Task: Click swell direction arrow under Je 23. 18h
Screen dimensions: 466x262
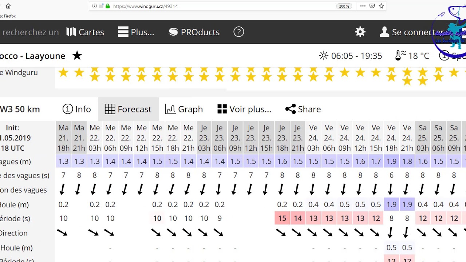Action: tap(281, 233)
